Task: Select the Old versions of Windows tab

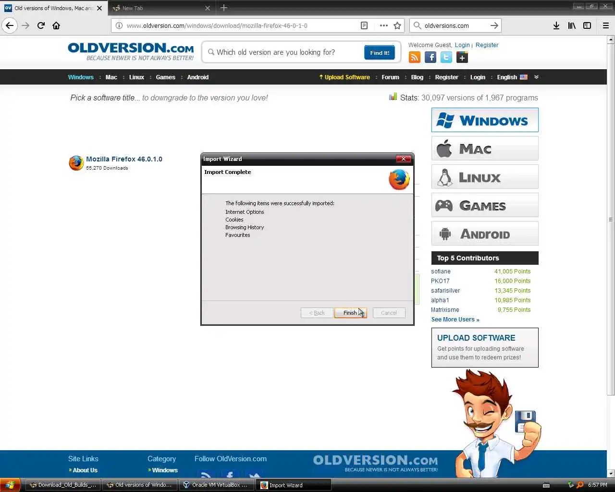Action: [x=53, y=8]
